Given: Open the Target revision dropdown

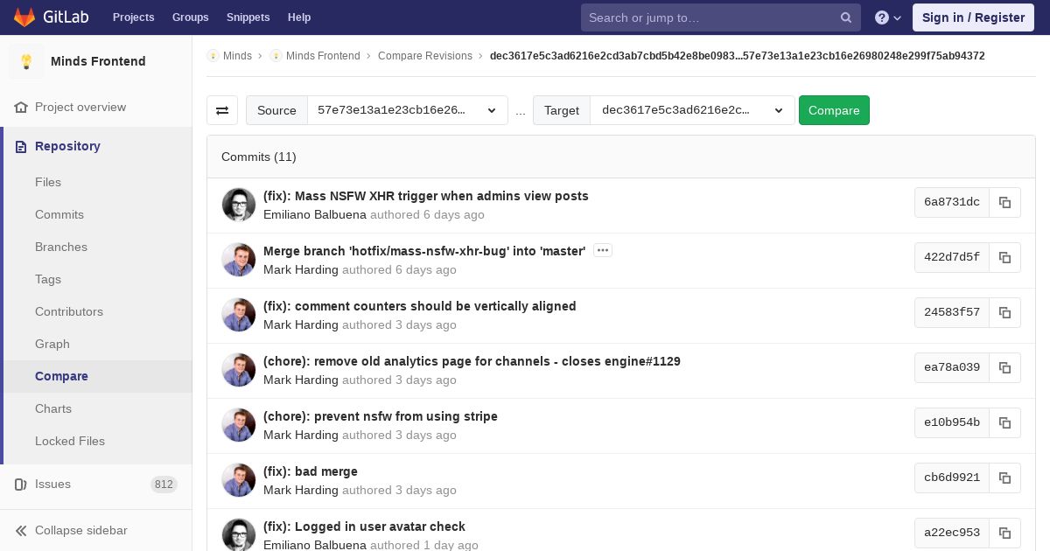Looking at the screenshot, I should click(x=692, y=110).
